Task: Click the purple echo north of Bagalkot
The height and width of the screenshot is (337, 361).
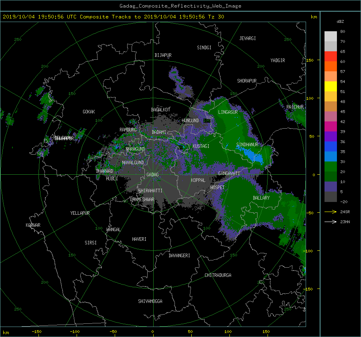Action: pos(181,83)
